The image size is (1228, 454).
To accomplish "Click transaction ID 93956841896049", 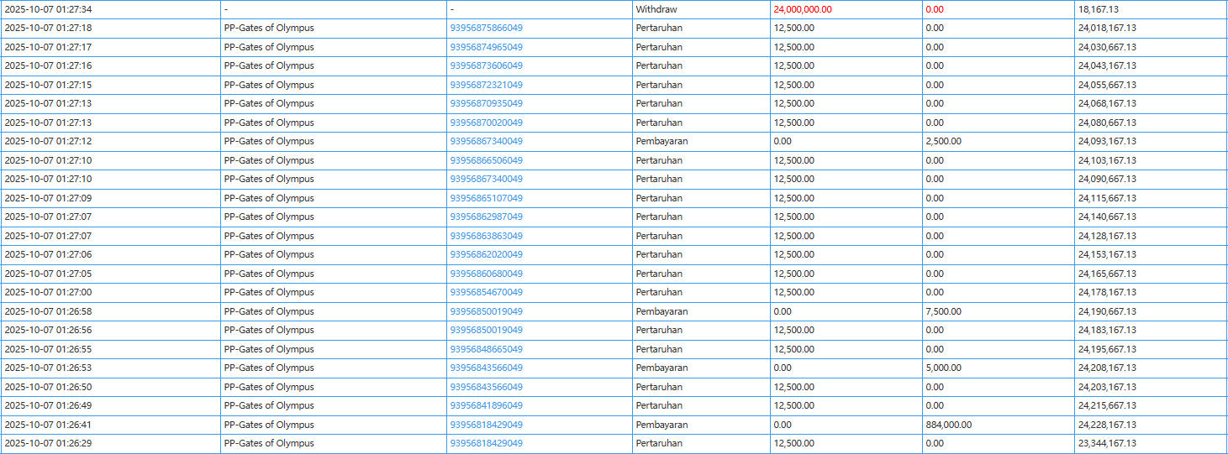I will (486, 405).
